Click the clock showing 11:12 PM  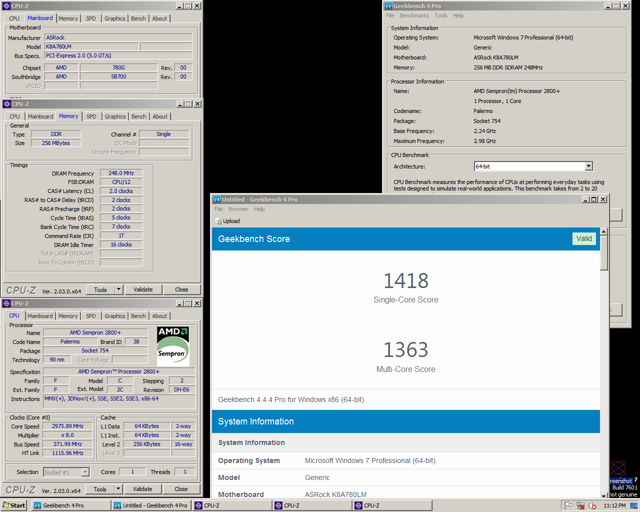[x=614, y=505]
